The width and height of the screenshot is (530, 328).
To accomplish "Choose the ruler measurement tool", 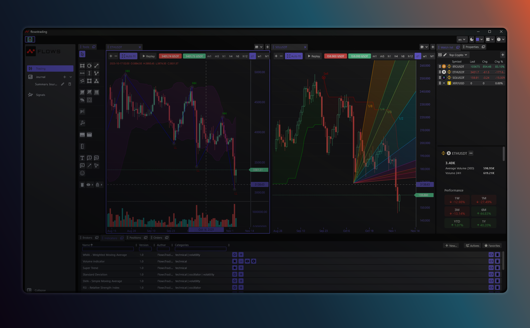I will tap(82, 146).
